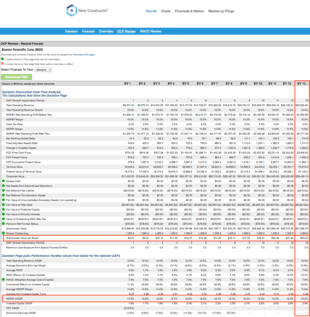Click green override dot for Excess Cash
310x317 pixels.
click(3, 181)
